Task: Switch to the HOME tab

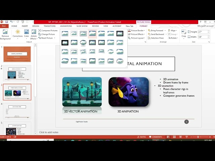Action: (x=14, y=26)
